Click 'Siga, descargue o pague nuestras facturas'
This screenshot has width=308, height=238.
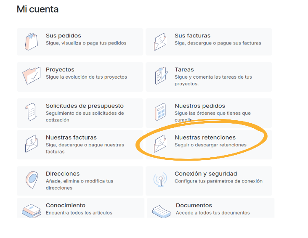coord(85,148)
